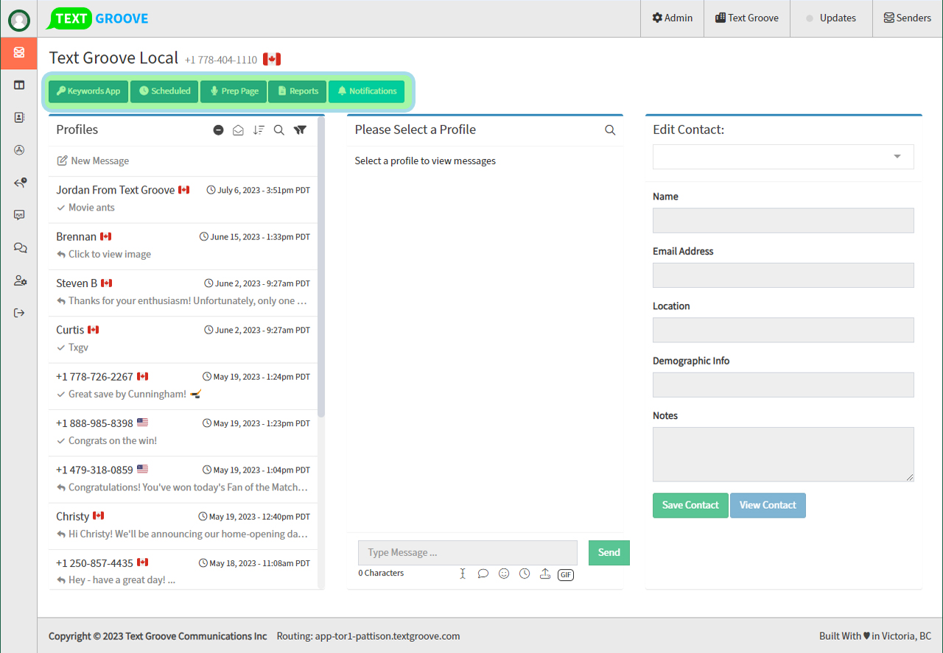The image size is (943, 653).
Task: Click the Location input field
Action: (x=783, y=330)
